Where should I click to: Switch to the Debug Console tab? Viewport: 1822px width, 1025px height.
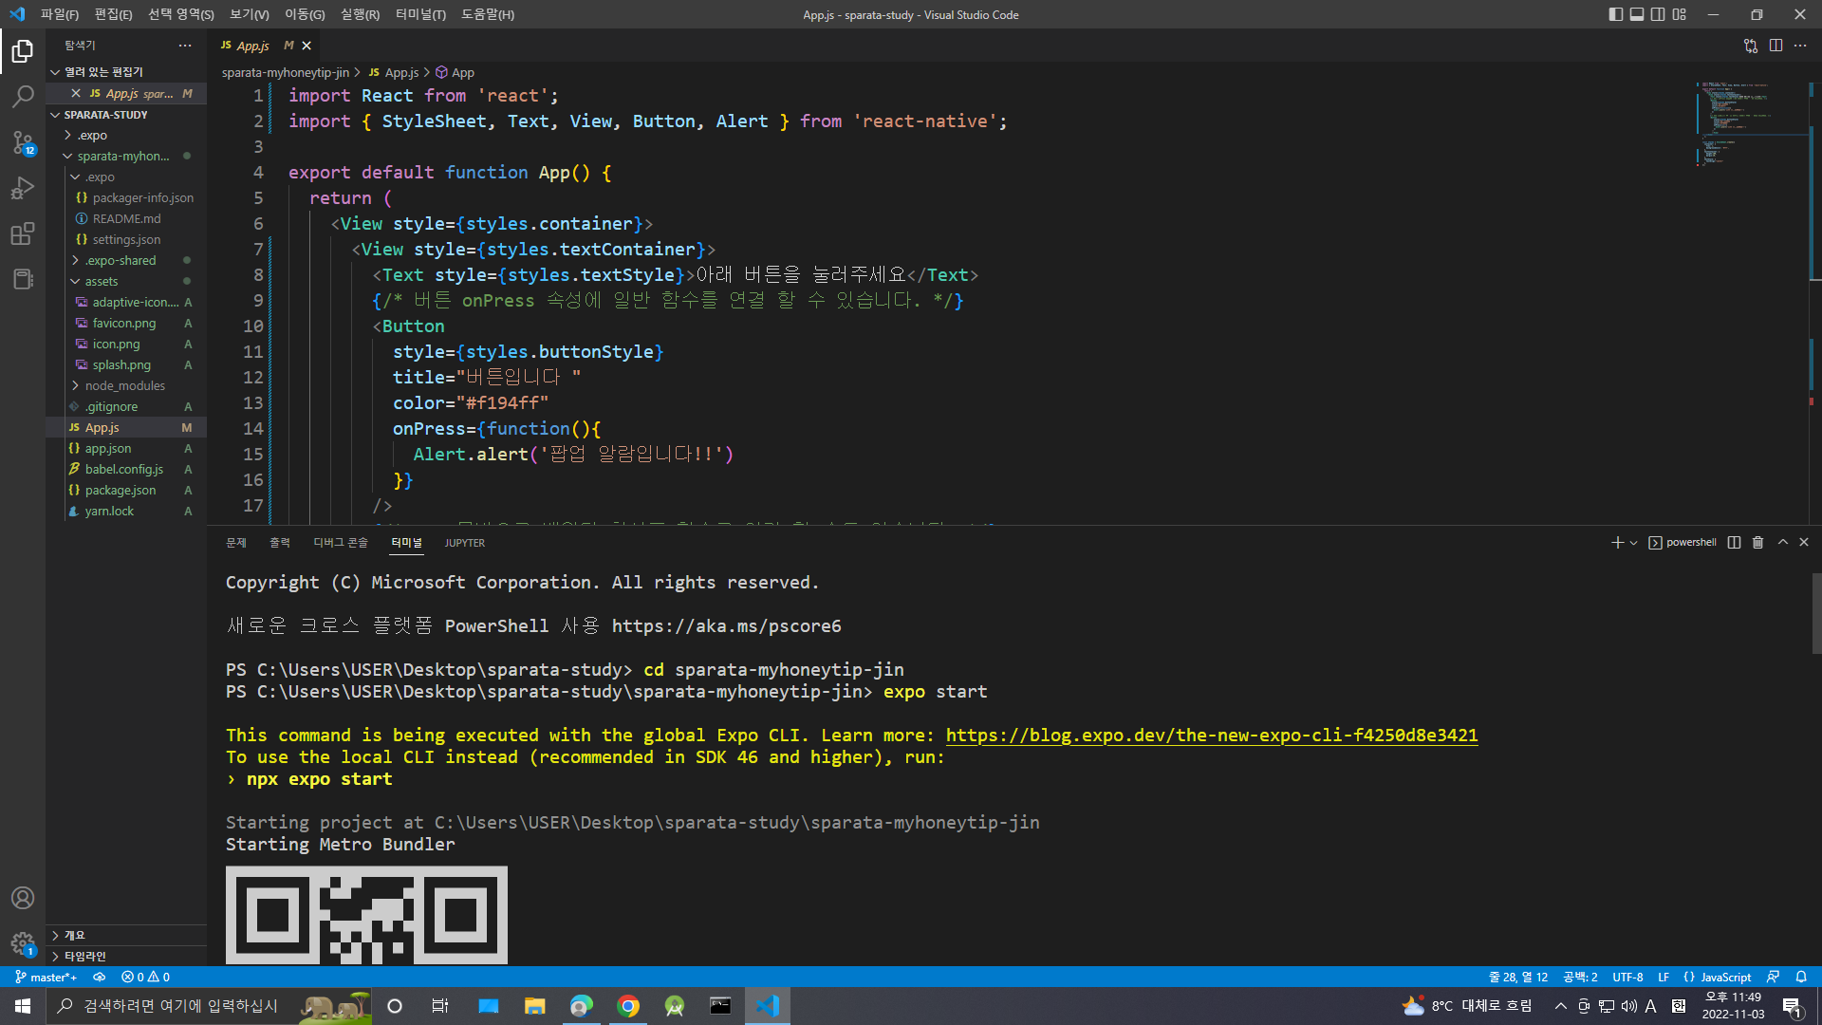click(x=341, y=543)
